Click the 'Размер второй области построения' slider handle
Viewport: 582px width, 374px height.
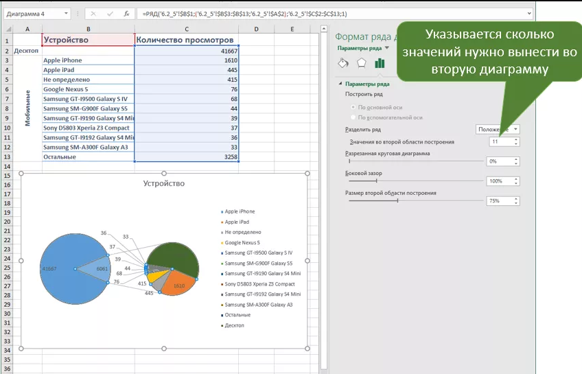click(x=397, y=200)
